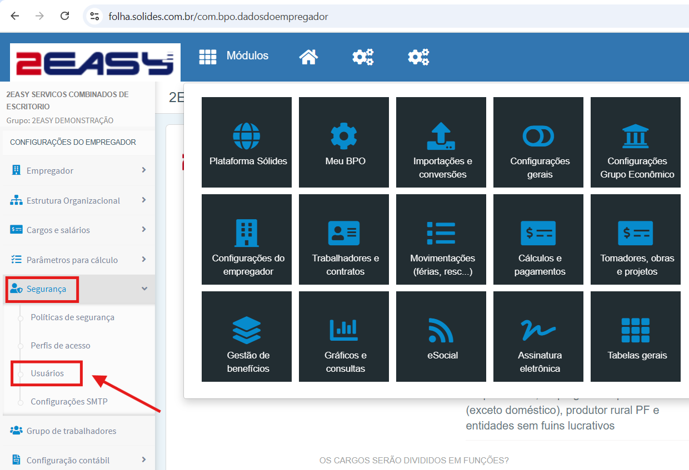This screenshot has height=470, width=689.
Task: Open Tabelas gerais grid tile
Action: [x=636, y=337]
